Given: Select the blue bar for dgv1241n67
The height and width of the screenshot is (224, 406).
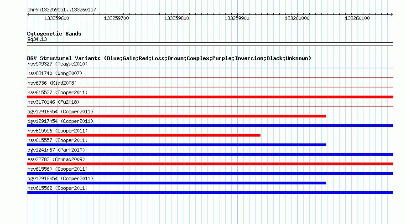Looking at the screenshot, I should pyautogui.click(x=210, y=154).
